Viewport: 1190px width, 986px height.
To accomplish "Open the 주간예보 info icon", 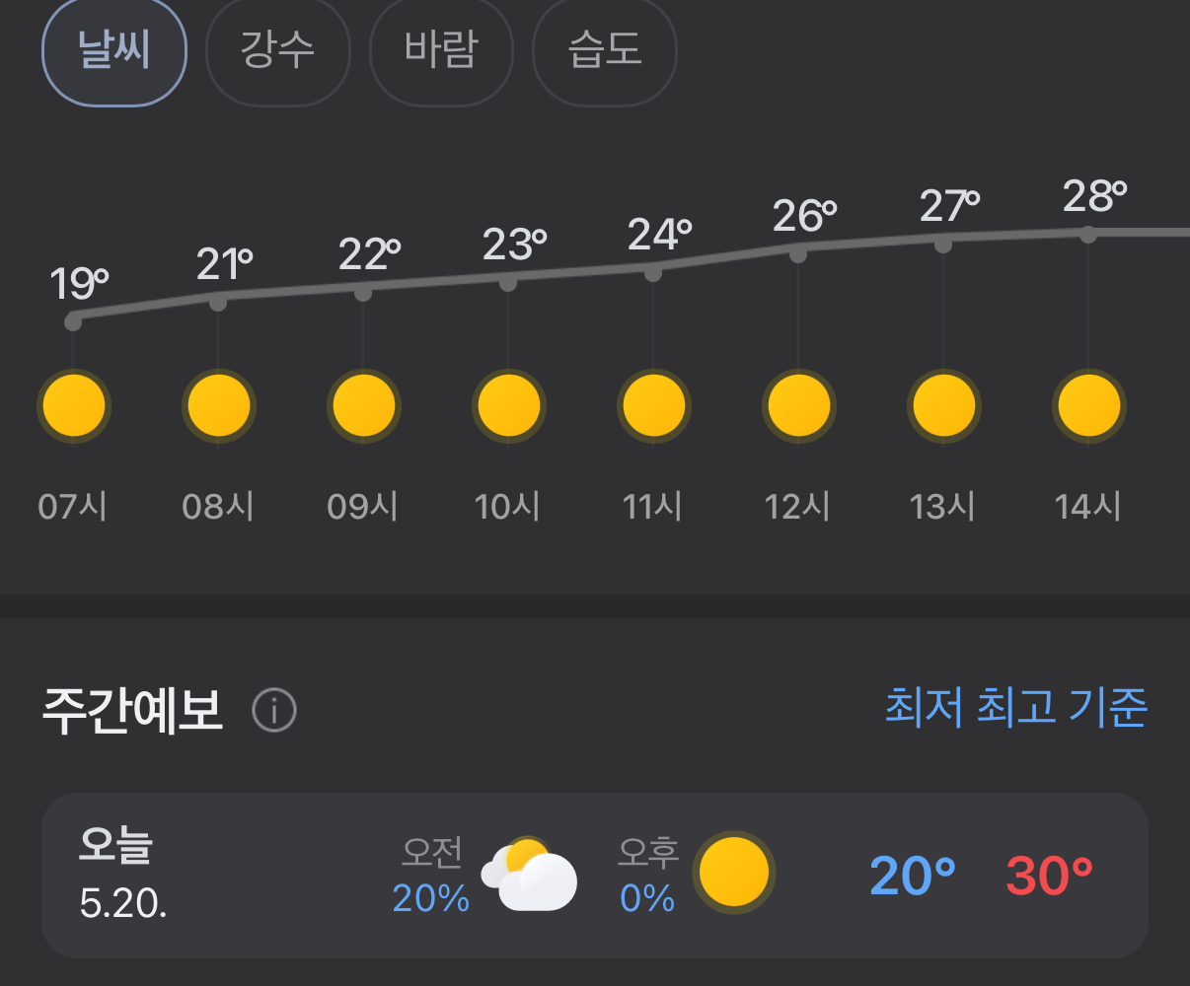I will pos(274,710).
